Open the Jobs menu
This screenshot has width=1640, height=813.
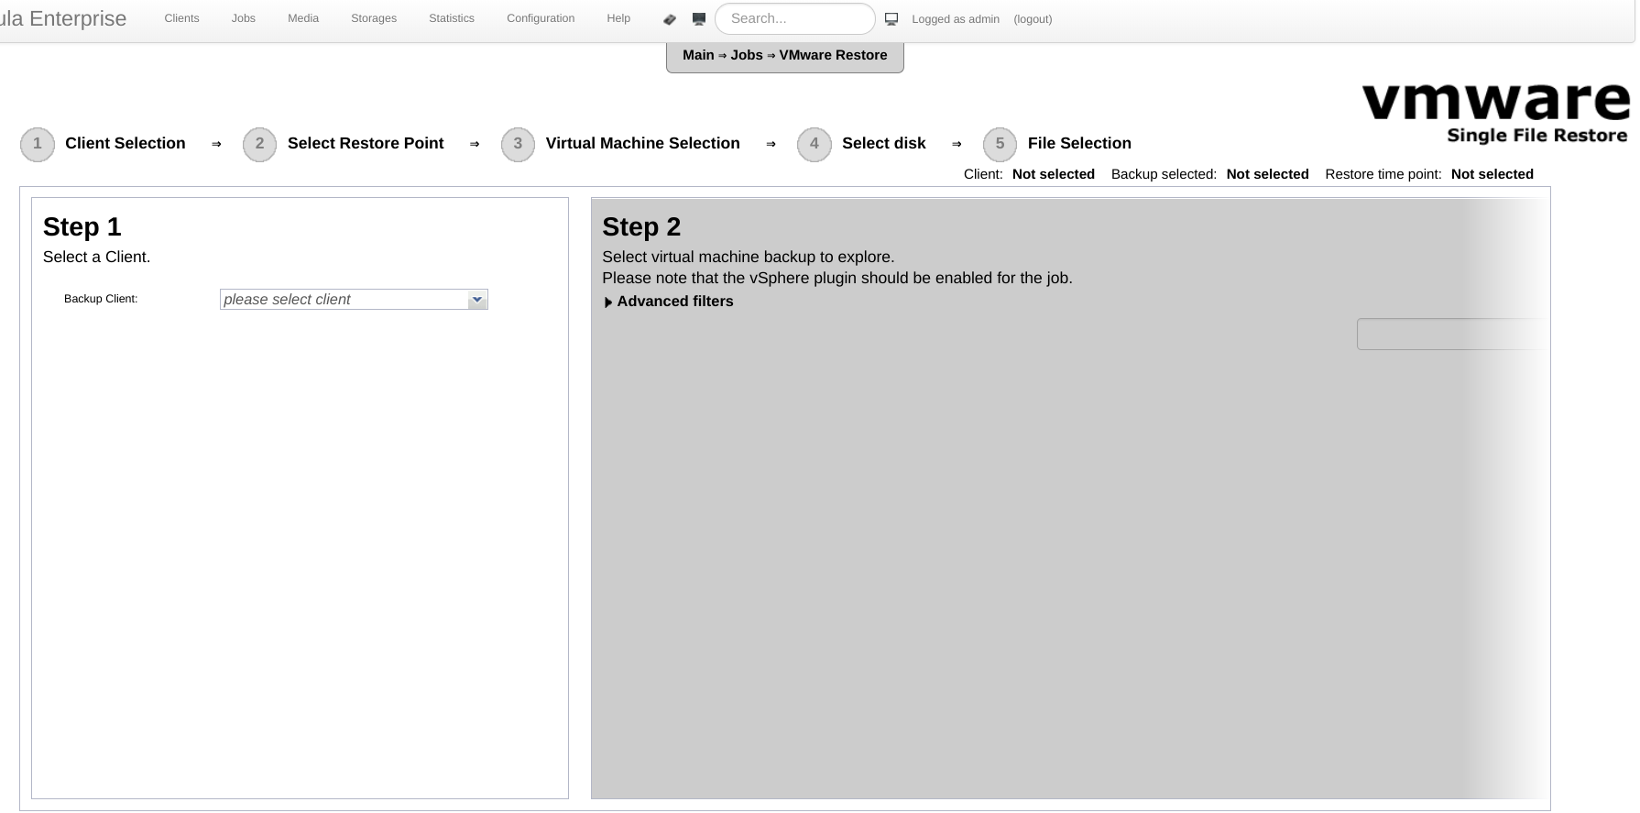(x=244, y=18)
